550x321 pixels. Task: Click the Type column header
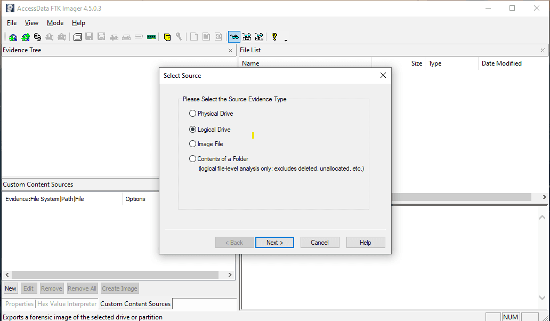451,63
